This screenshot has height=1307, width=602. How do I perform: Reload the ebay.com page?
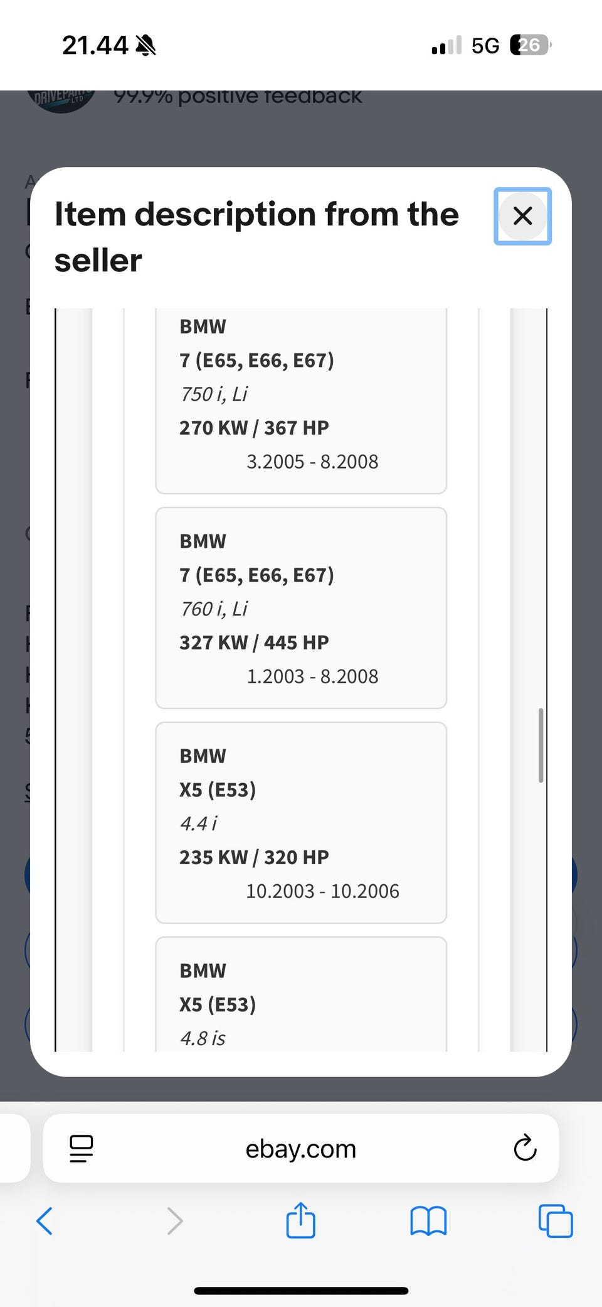pyautogui.click(x=525, y=1148)
